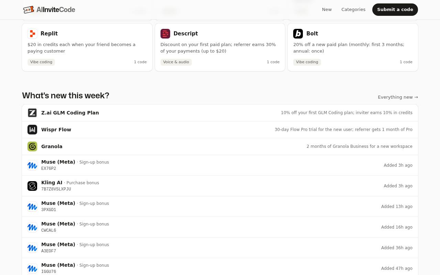440x275 pixels.
Task: Click Muse icon beside code A3EOF7
Action: pyautogui.click(x=32, y=248)
